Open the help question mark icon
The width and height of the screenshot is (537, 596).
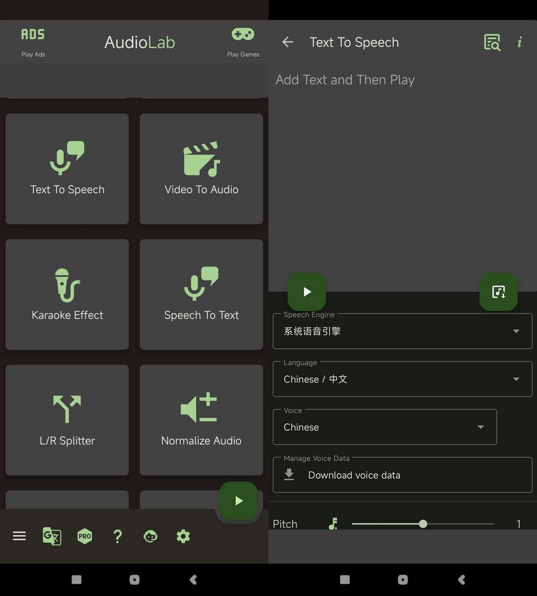[118, 536]
